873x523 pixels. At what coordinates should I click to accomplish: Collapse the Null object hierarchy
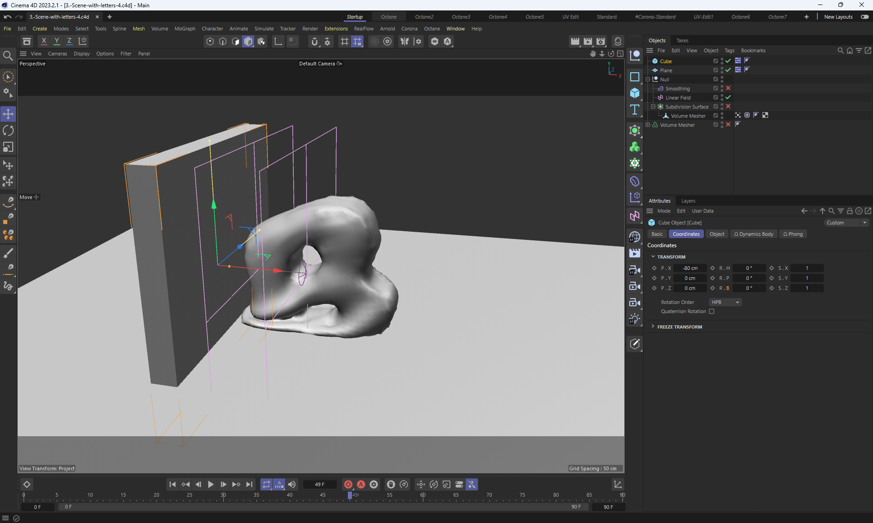coord(648,79)
